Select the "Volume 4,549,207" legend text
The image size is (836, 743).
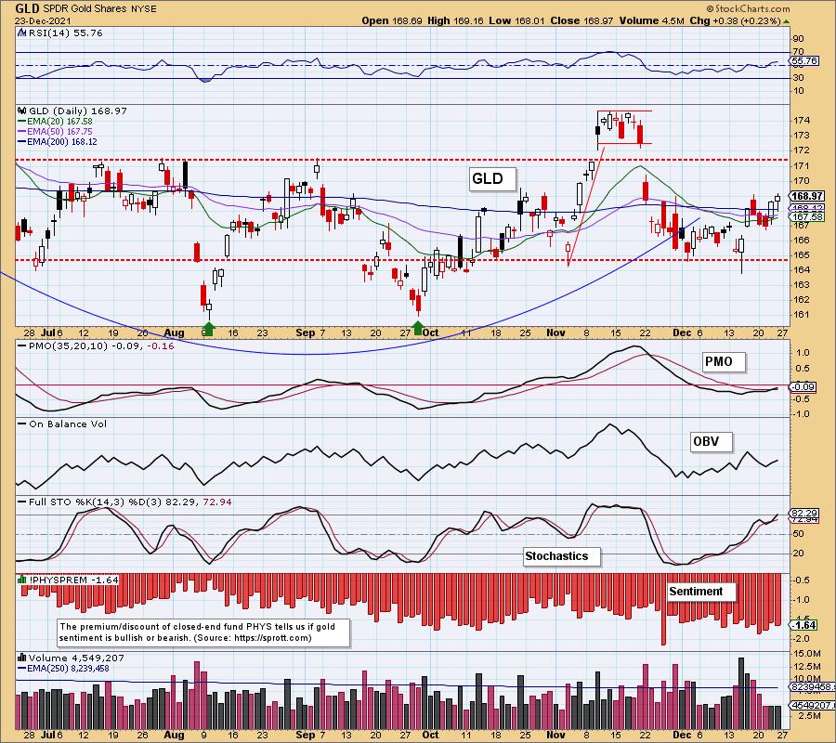tap(76, 658)
